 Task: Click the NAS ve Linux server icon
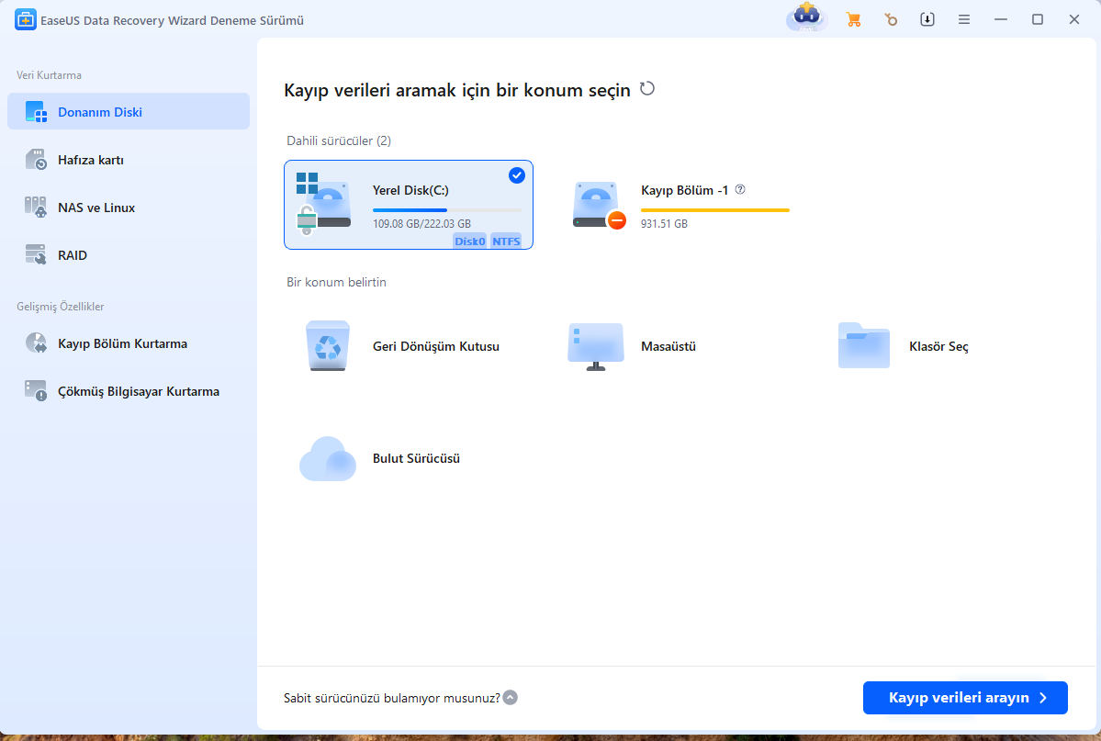pyautogui.click(x=36, y=208)
